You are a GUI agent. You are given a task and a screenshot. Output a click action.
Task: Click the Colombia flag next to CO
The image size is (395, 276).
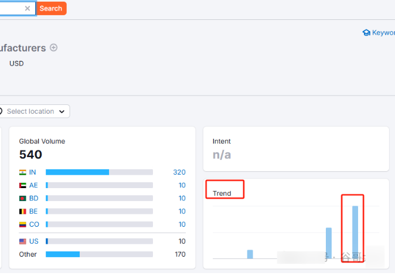pyautogui.click(x=23, y=224)
